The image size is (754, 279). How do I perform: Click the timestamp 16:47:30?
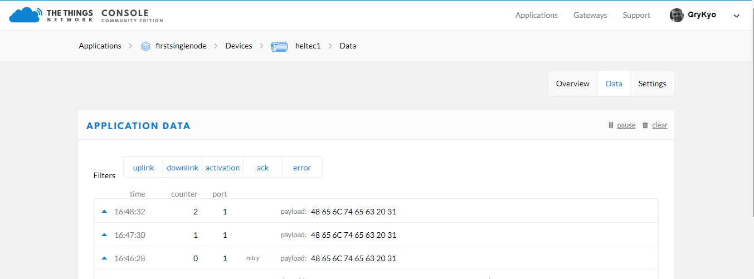(130, 235)
